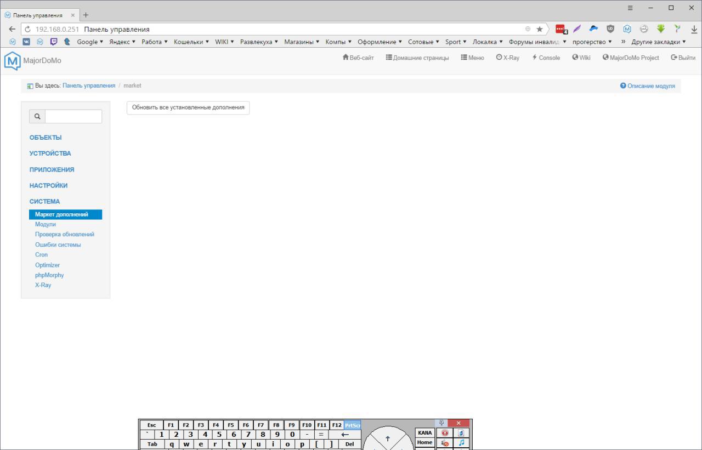Click the music note icon on keyboard panel

(x=461, y=442)
